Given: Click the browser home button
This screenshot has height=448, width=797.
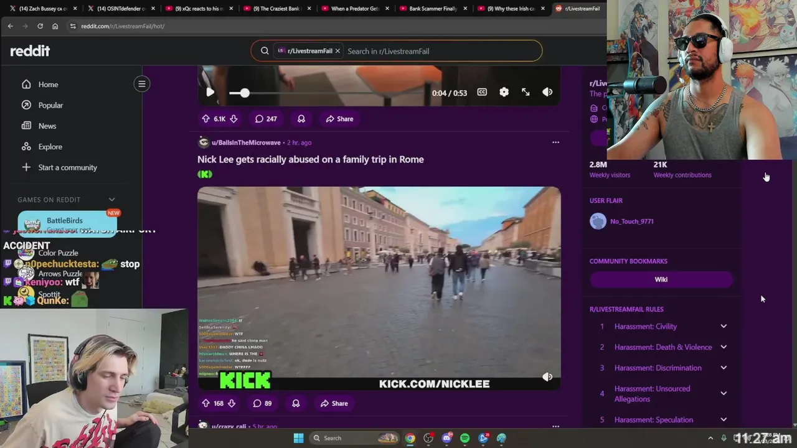Looking at the screenshot, I should pos(55,26).
